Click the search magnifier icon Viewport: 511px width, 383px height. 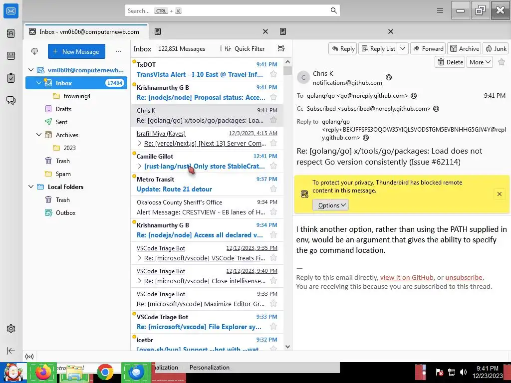tap(333, 10)
